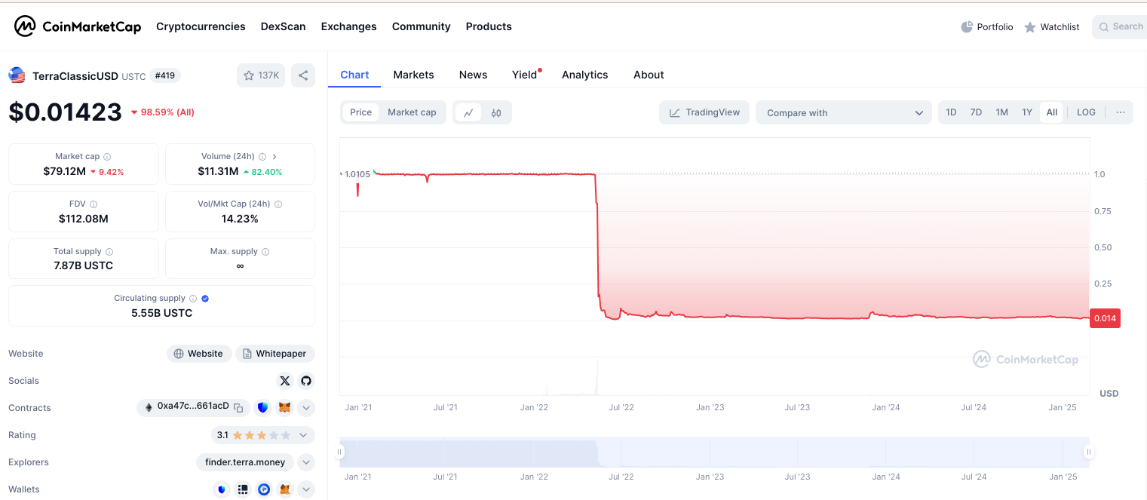1147x500 pixels.
Task: Open the Compare with dropdown
Action: click(845, 112)
